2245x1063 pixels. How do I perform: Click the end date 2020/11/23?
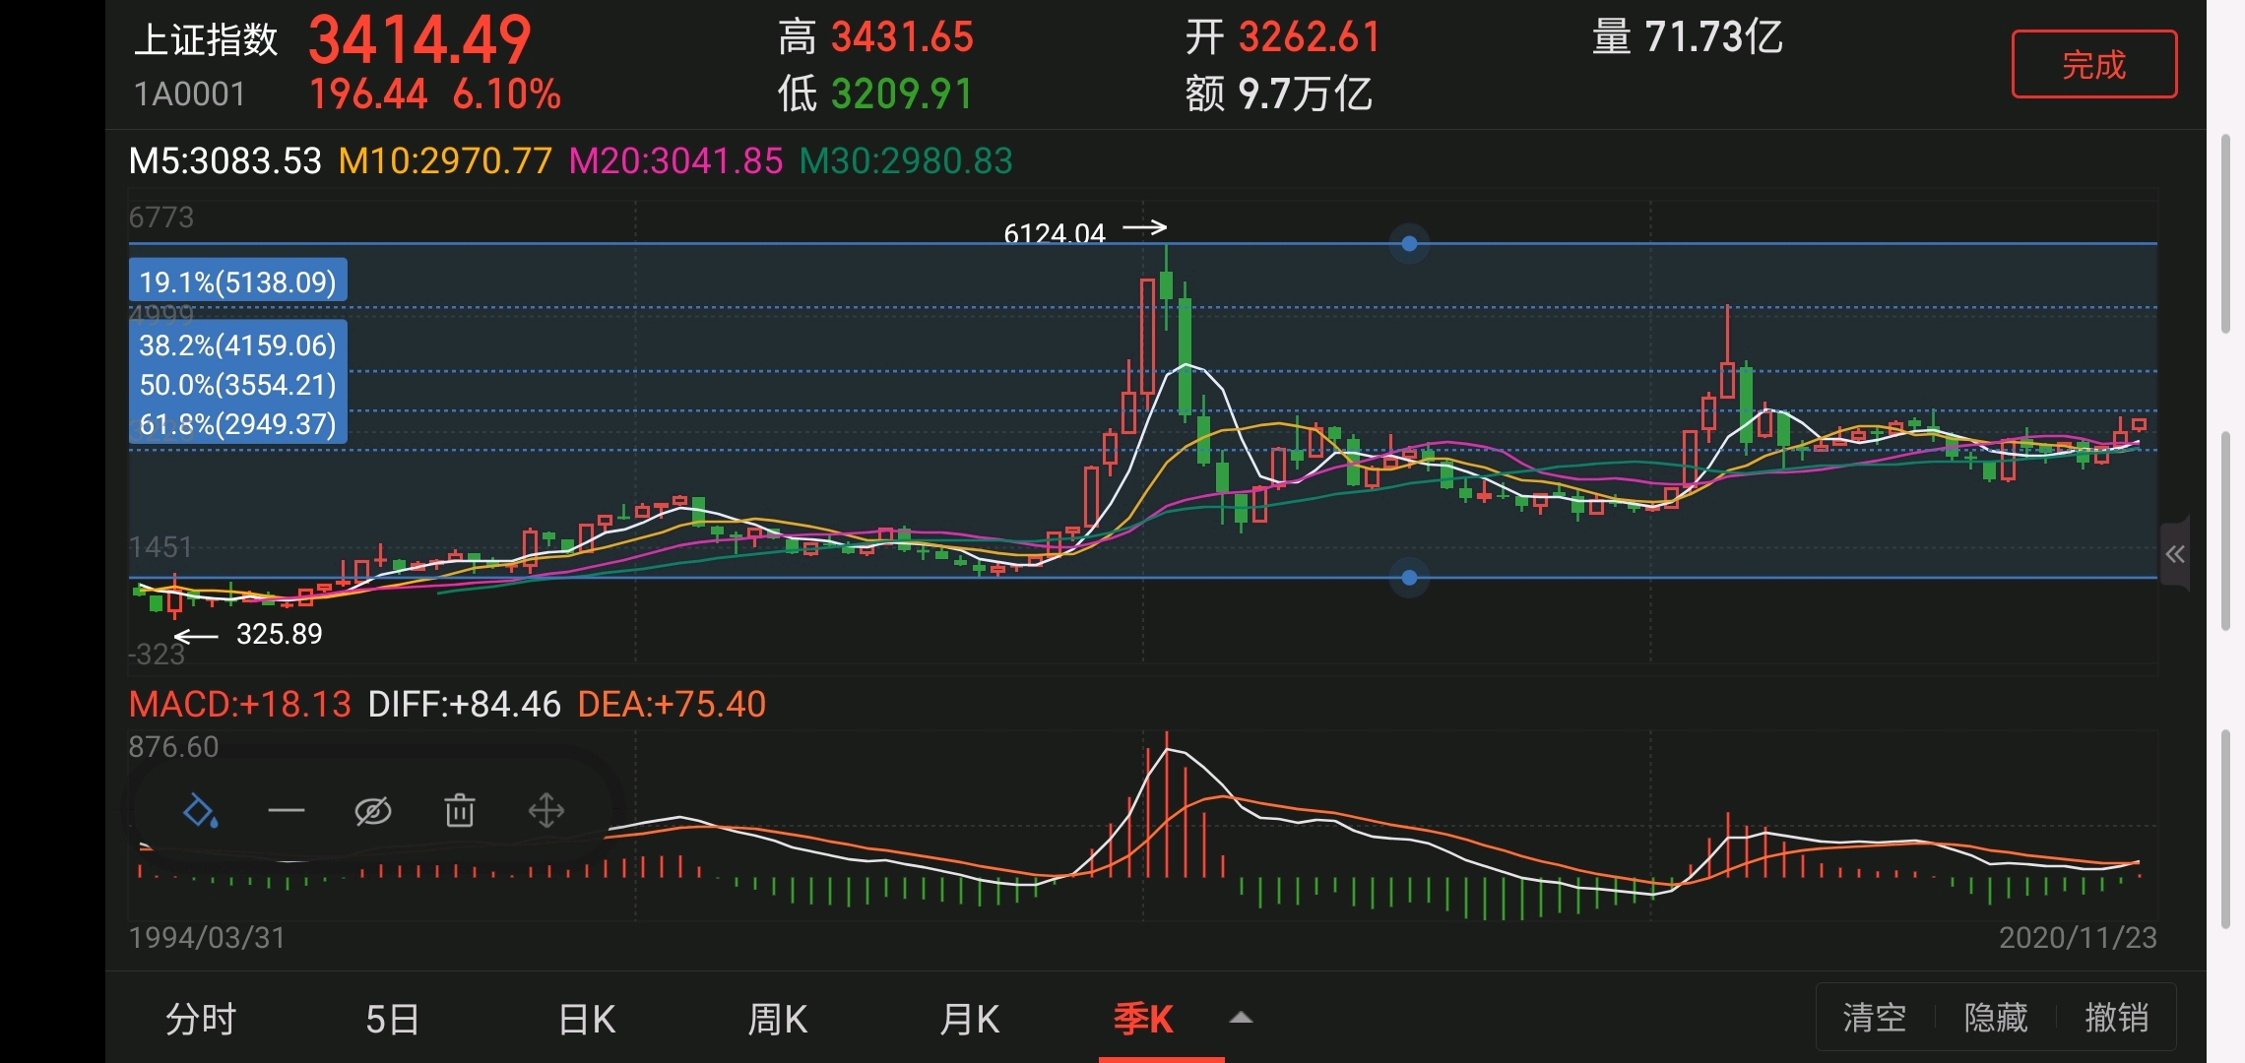[2078, 937]
